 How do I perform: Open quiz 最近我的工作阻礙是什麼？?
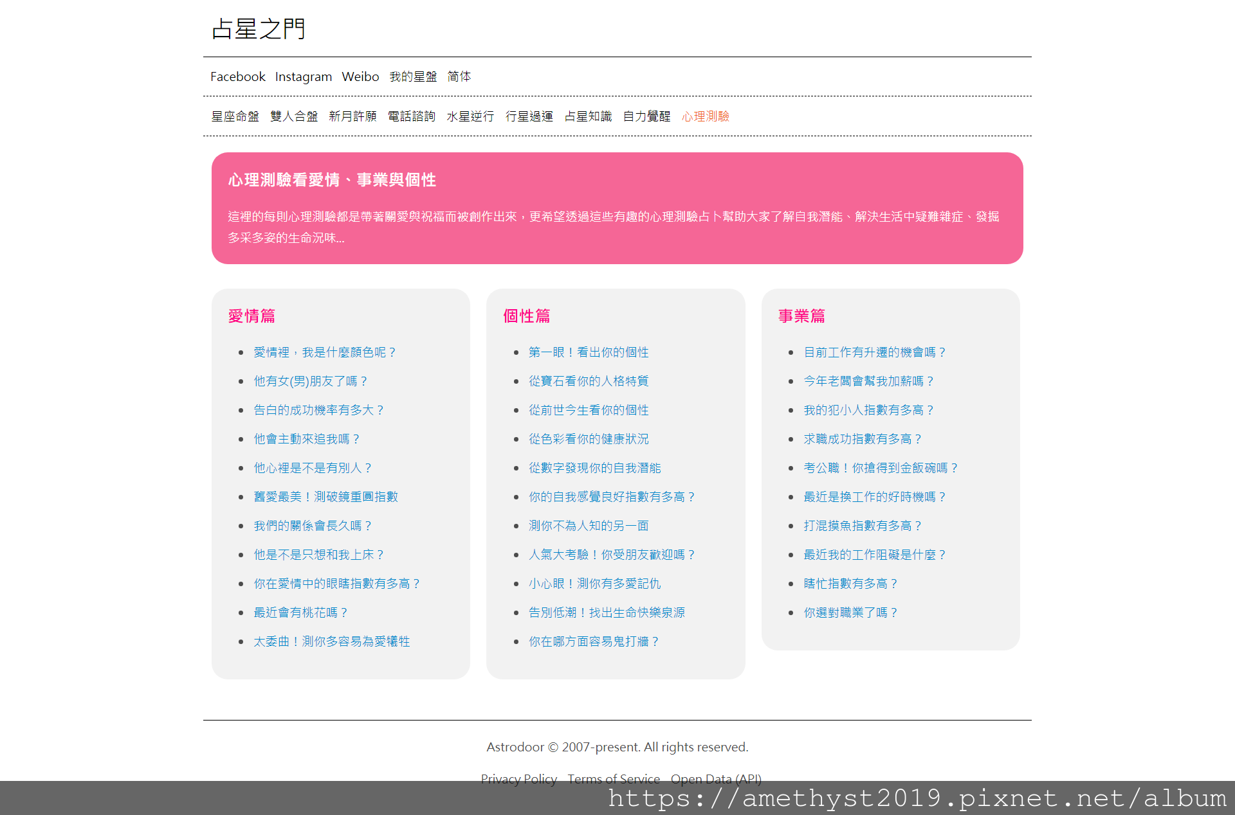point(875,555)
